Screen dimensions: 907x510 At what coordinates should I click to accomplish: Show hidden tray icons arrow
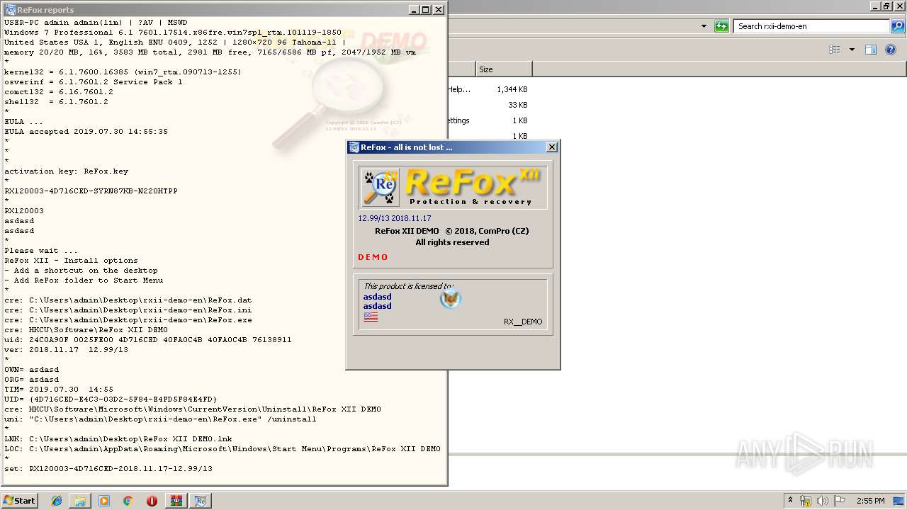click(x=790, y=501)
